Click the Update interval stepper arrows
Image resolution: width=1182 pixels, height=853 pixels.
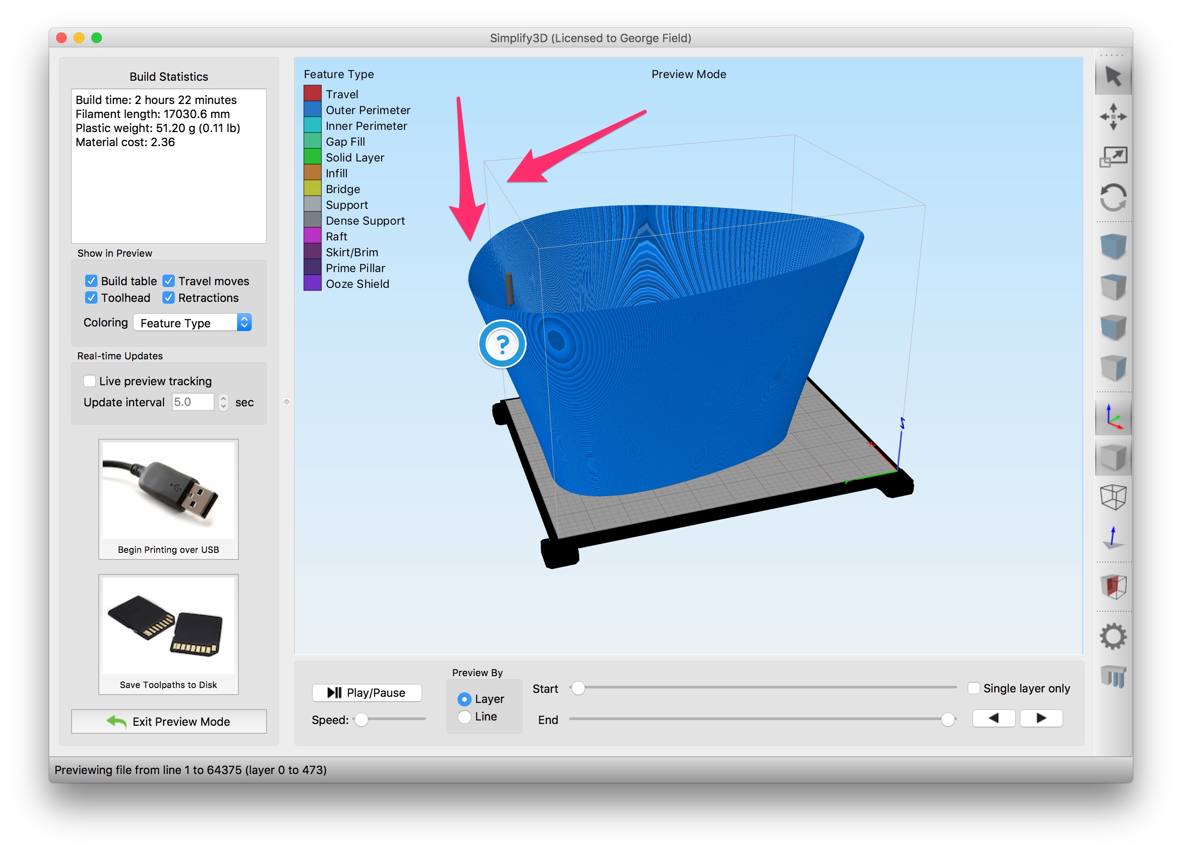(x=223, y=402)
